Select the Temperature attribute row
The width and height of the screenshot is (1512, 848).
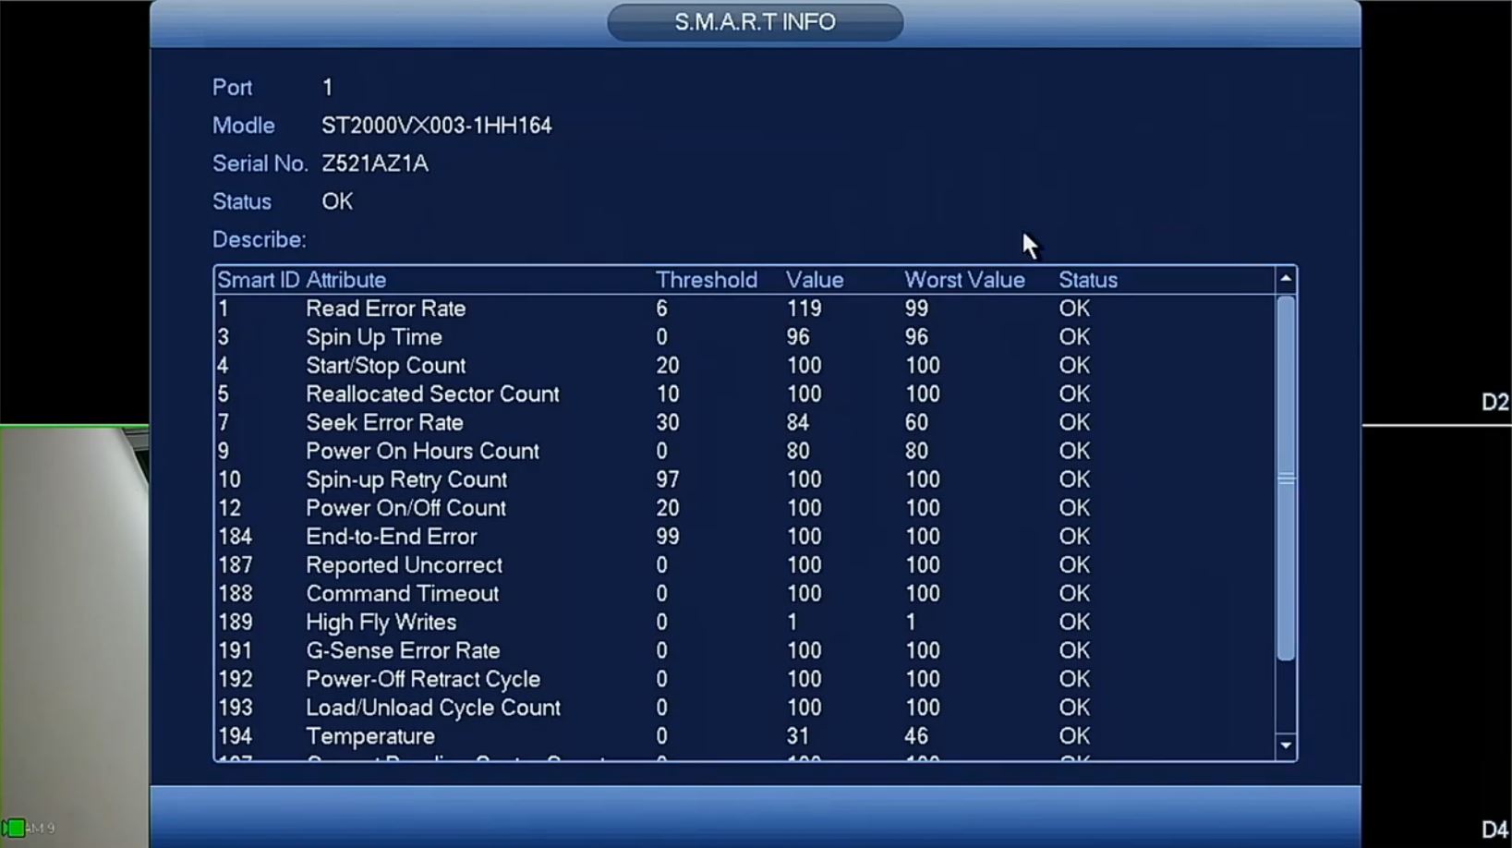click(x=744, y=736)
